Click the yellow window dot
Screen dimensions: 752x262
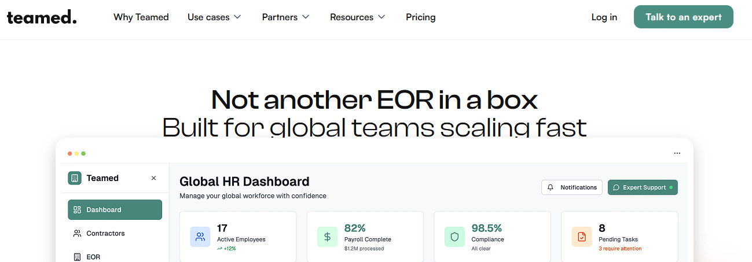tap(76, 153)
